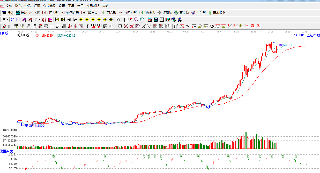Open the 工具 menu
Screen dimensions: 320x173
coord(71,6)
